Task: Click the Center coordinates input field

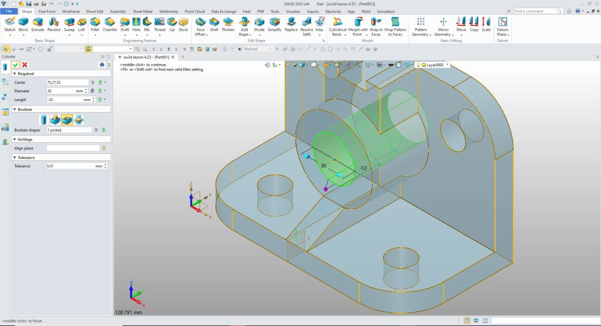Action: pos(68,83)
